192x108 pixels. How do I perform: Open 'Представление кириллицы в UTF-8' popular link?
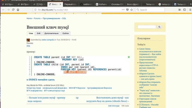point(149,67)
